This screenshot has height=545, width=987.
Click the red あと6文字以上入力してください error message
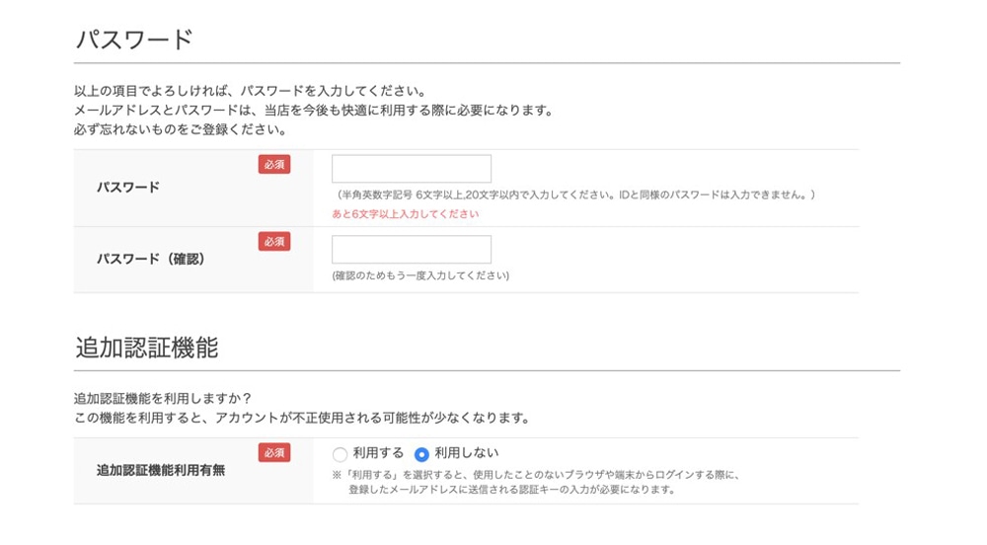click(406, 213)
